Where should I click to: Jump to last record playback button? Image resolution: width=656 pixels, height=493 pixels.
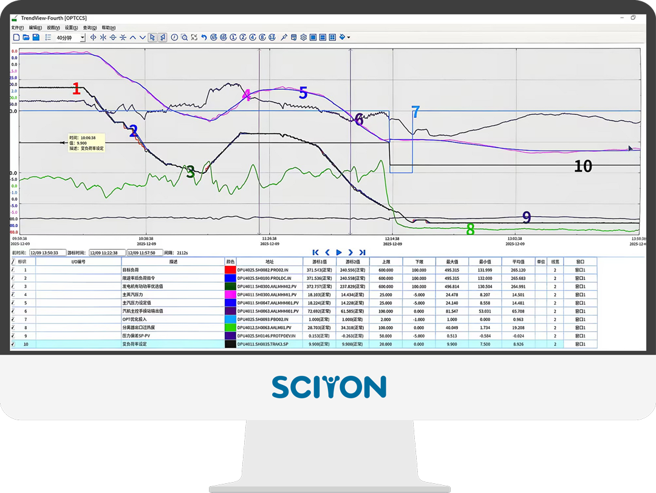coord(362,253)
